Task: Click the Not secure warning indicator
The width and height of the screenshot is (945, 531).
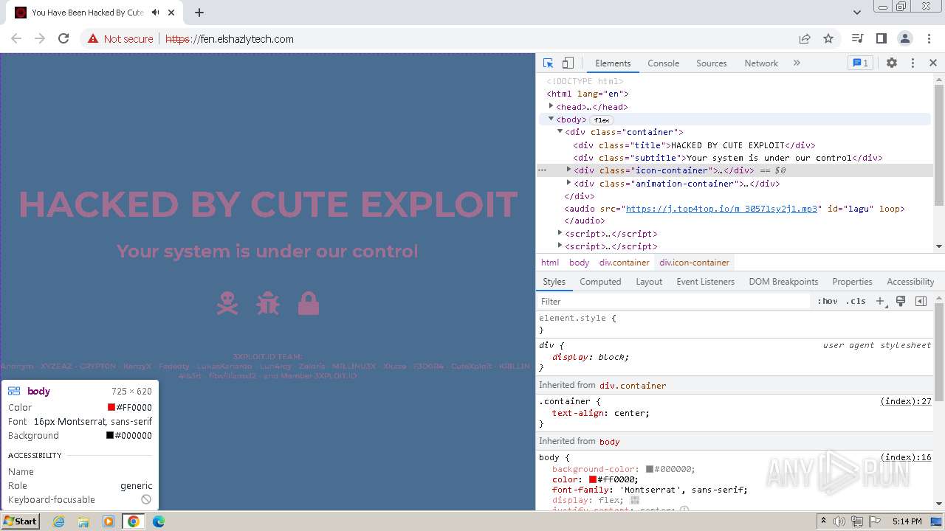Action: pyautogui.click(x=120, y=39)
